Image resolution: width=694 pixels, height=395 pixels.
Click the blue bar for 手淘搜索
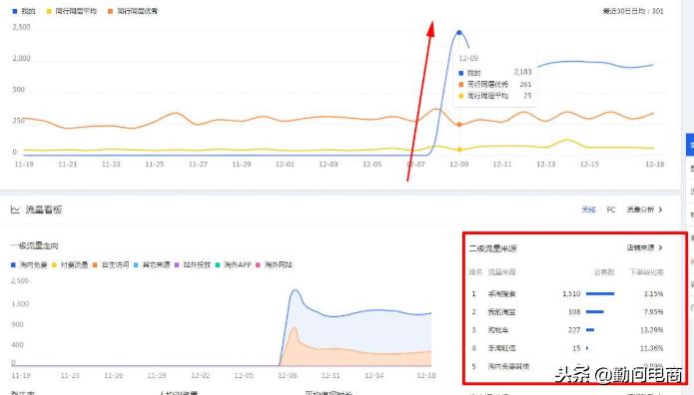click(600, 293)
